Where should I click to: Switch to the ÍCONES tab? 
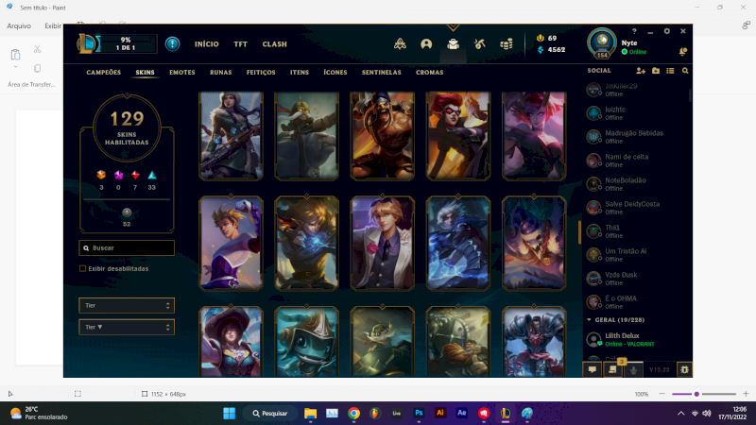pyautogui.click(x=335, y=73)
